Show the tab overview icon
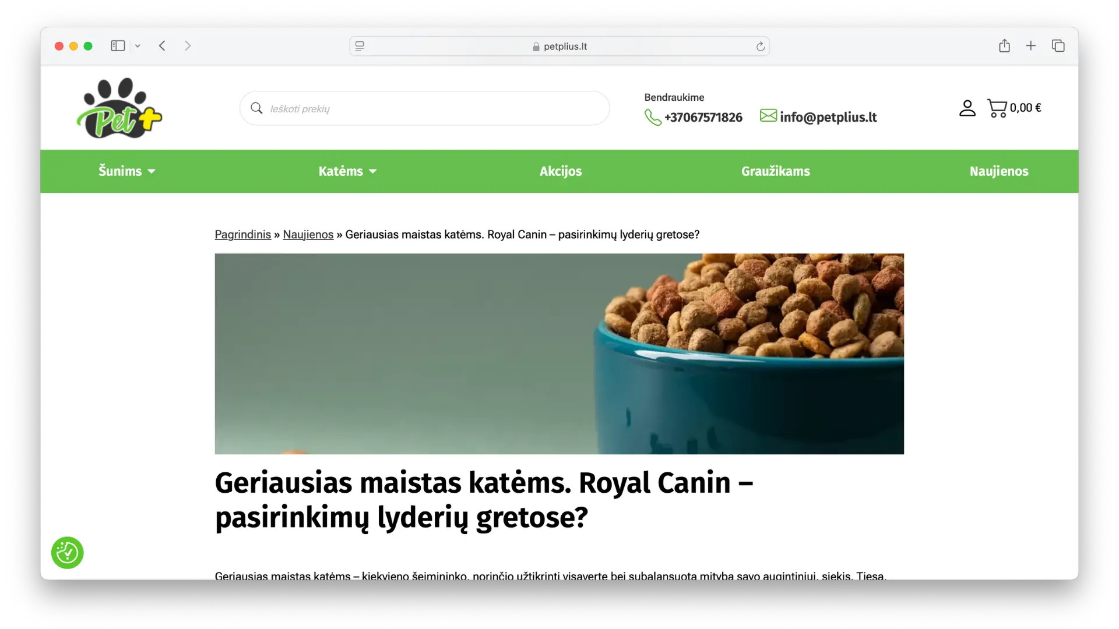1119x629 pixels. (1058, 45)
